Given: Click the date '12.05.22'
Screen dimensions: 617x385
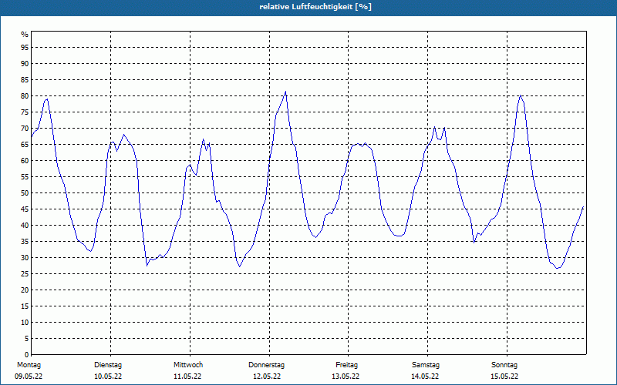Looking at the screenshot, I should click(x=267, y=377).
